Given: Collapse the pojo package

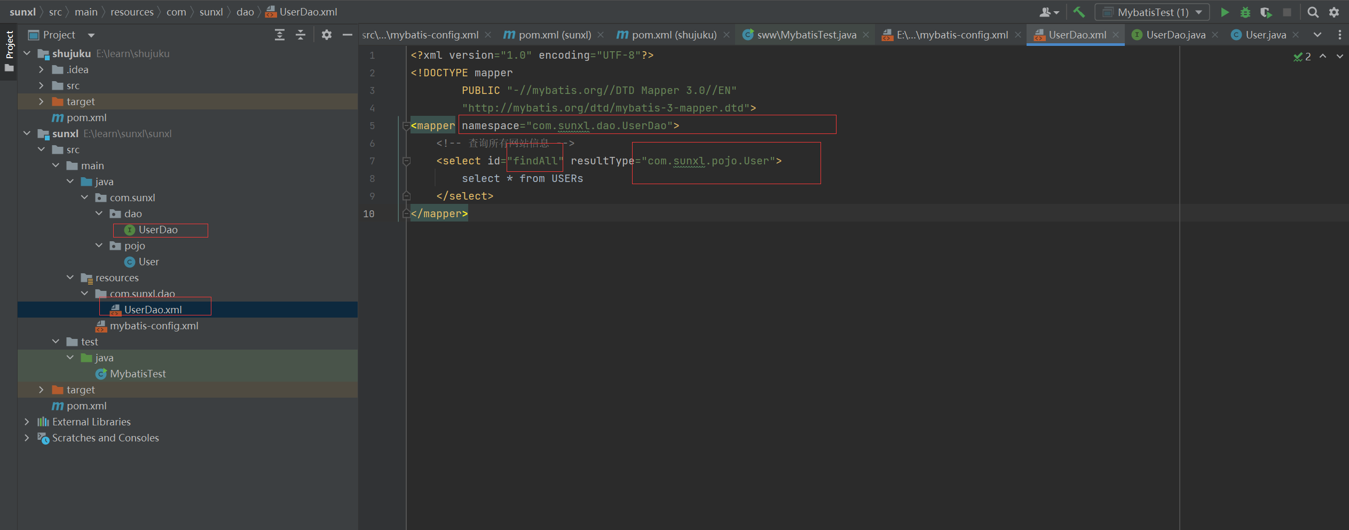Looking at the screenshot, I should click(x=99, y=246).
